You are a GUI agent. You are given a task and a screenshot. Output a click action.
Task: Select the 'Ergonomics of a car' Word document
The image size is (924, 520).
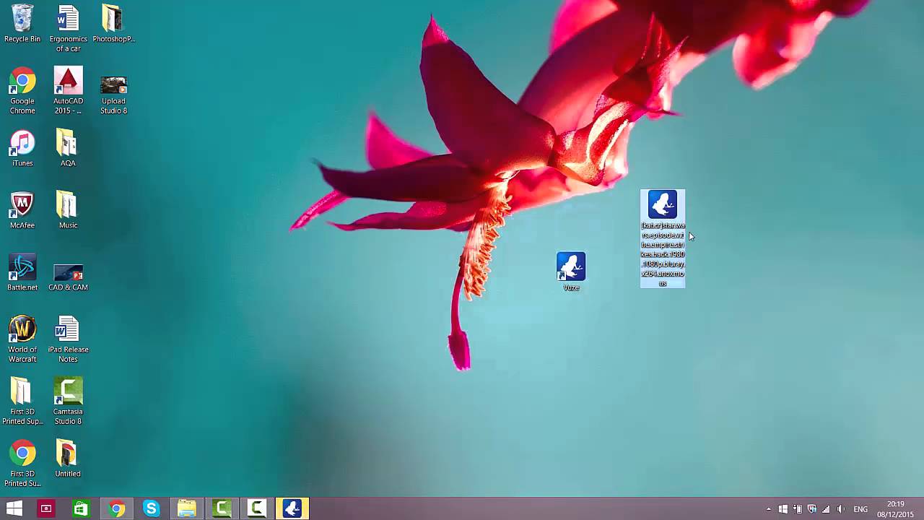click(x=68, y=29)
